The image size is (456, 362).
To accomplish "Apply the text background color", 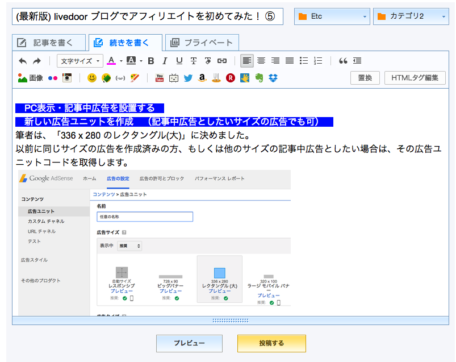I will 131,61.
